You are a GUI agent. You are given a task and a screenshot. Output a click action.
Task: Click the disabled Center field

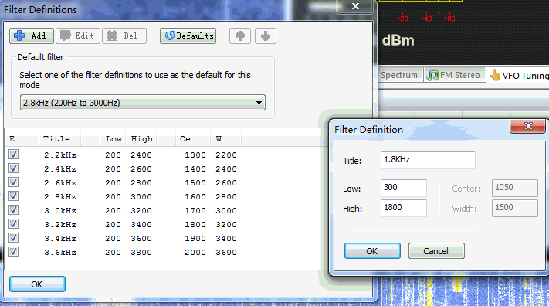coord(515,188)
